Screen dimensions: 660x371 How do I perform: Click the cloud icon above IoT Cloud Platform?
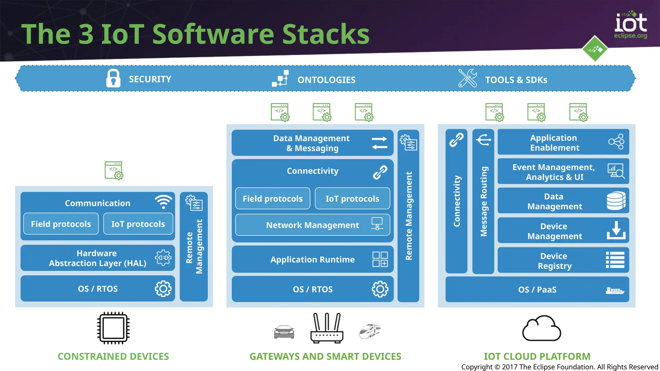[541, 328]
